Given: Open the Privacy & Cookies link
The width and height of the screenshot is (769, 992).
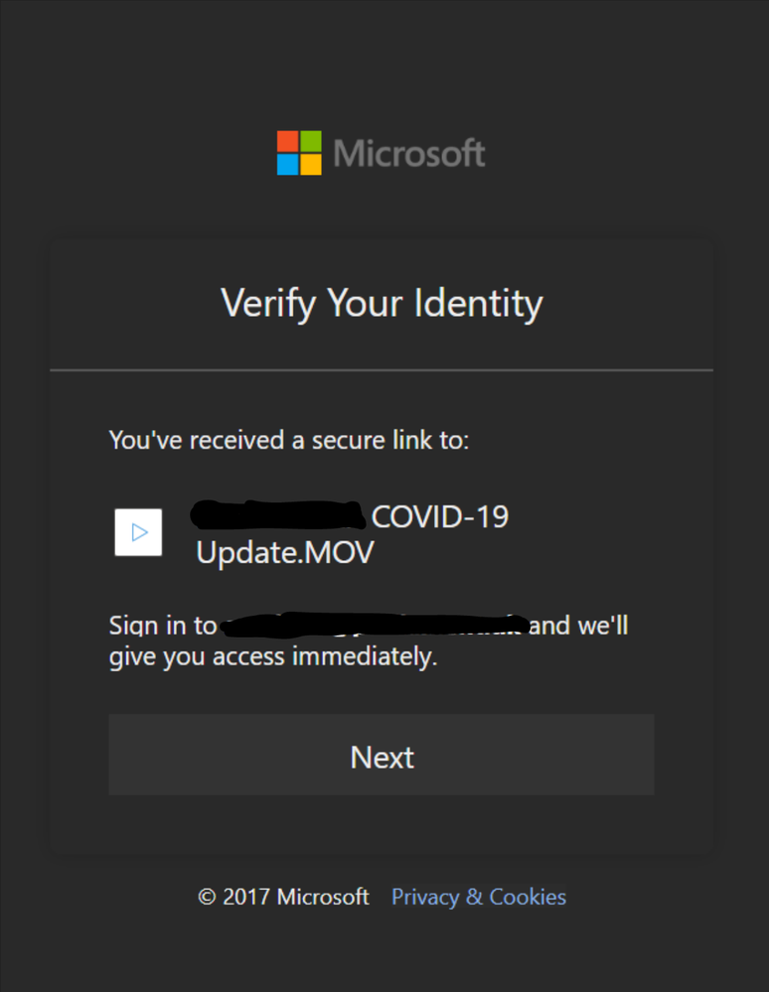Looking at the screenshot, I should (x=478, y=897).
